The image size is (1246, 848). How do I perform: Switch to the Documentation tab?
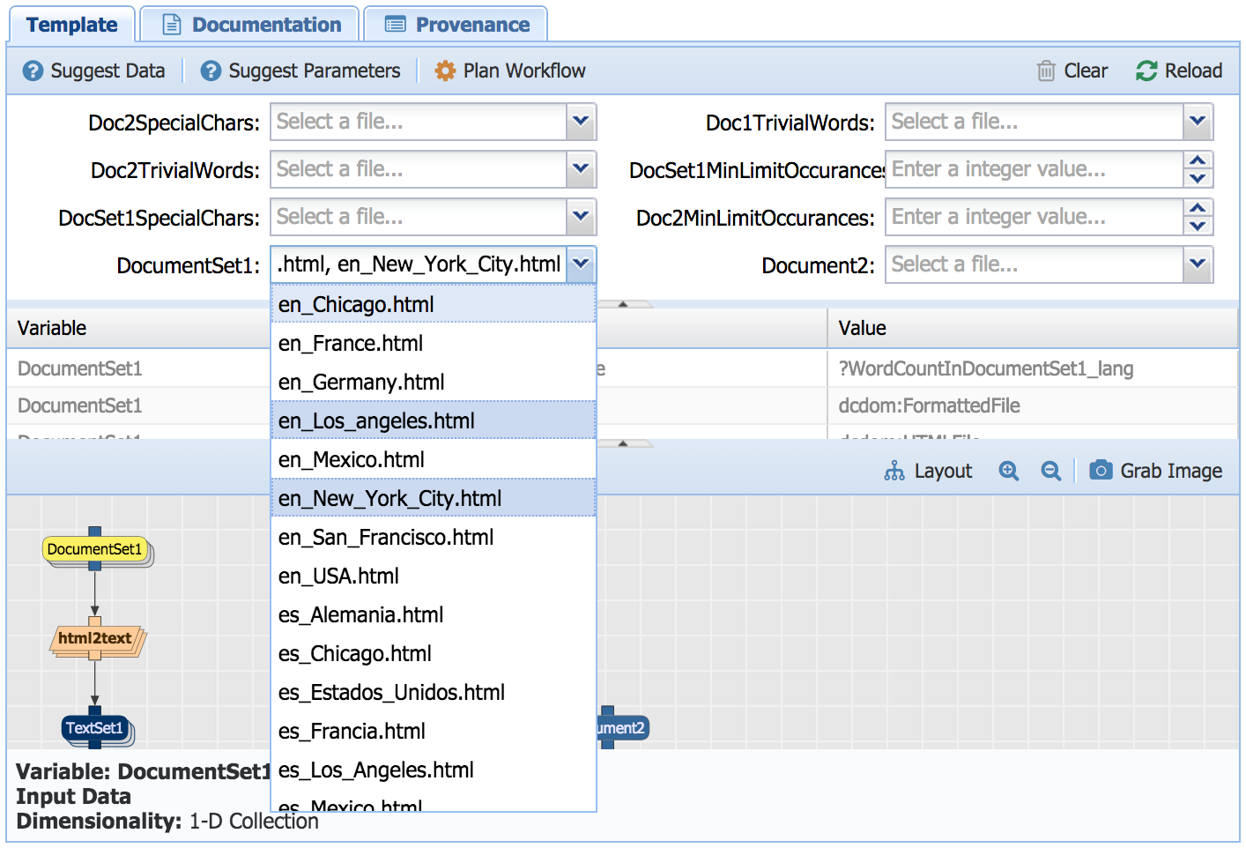coord(250,25)
